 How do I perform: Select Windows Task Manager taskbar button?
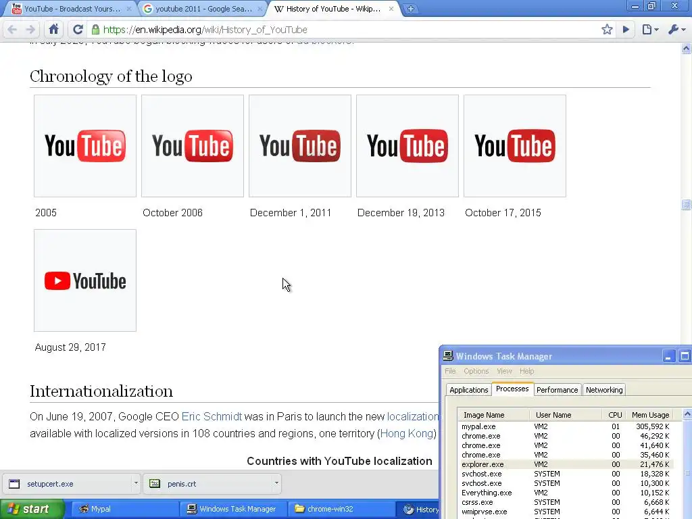pos(233,509)
